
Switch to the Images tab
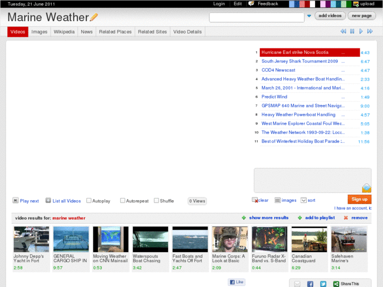[x=40, y=32]
